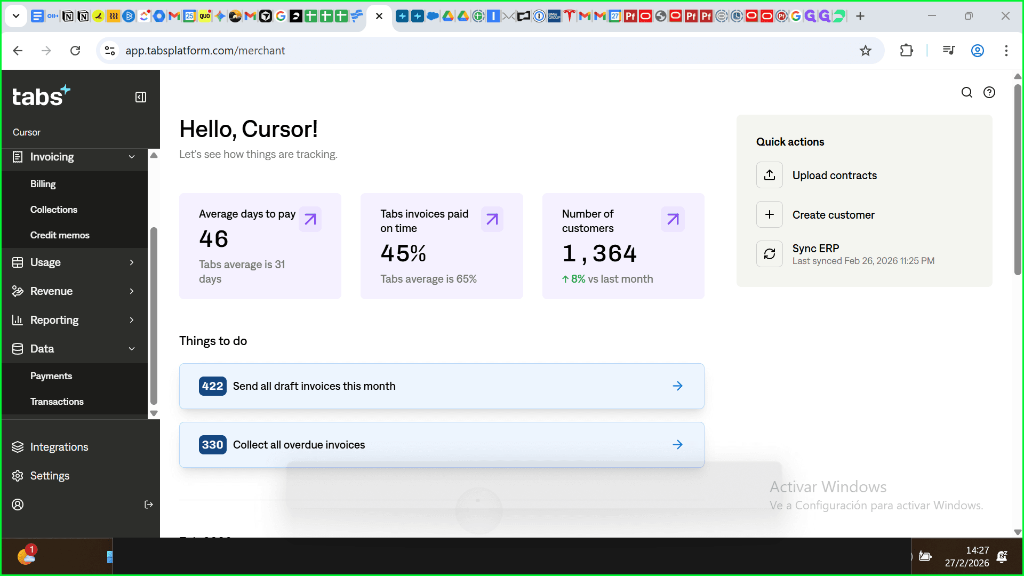Viewport: 1024px width, 576px height.
Task: Click the logout icon in sidebar
Action: [149, 505]
